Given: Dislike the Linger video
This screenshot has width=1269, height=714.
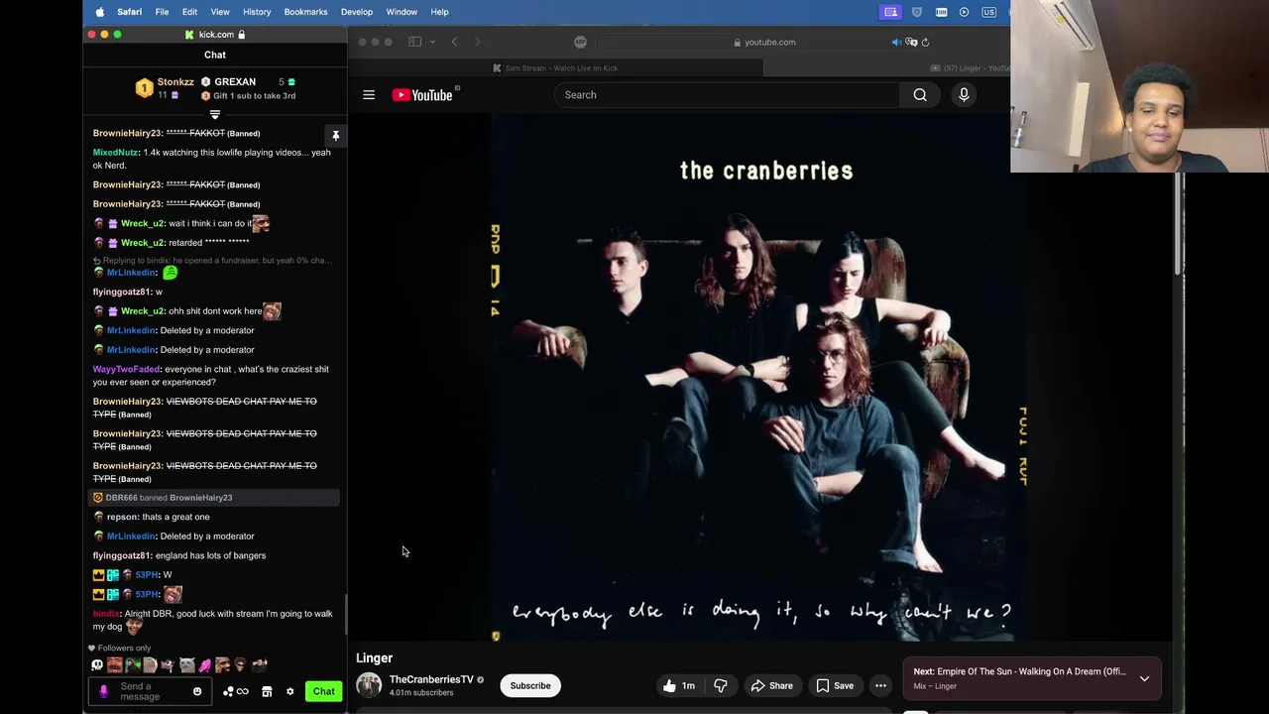Looking at the screenshot, I should tap(721, 685).
